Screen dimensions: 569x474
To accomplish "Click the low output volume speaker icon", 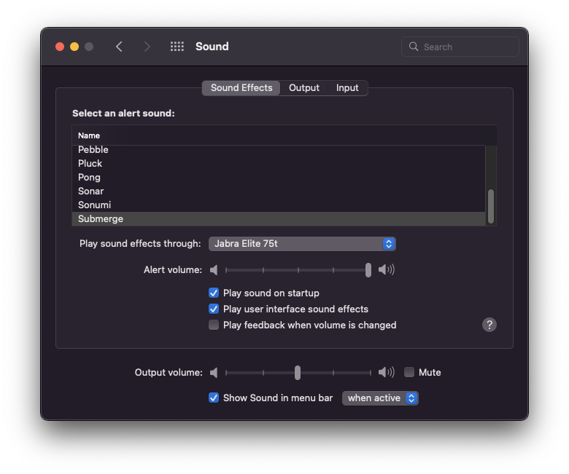I will 214,373.
